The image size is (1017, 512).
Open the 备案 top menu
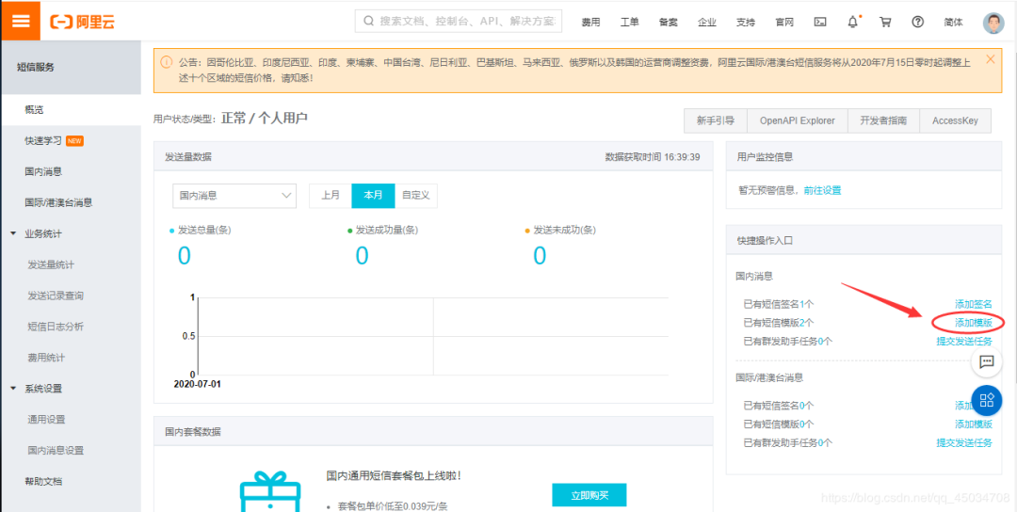pos(668,22)
